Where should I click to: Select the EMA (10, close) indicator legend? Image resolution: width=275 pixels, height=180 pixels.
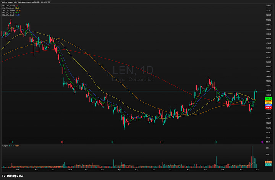pyautogui.click(x=11, y=13)
